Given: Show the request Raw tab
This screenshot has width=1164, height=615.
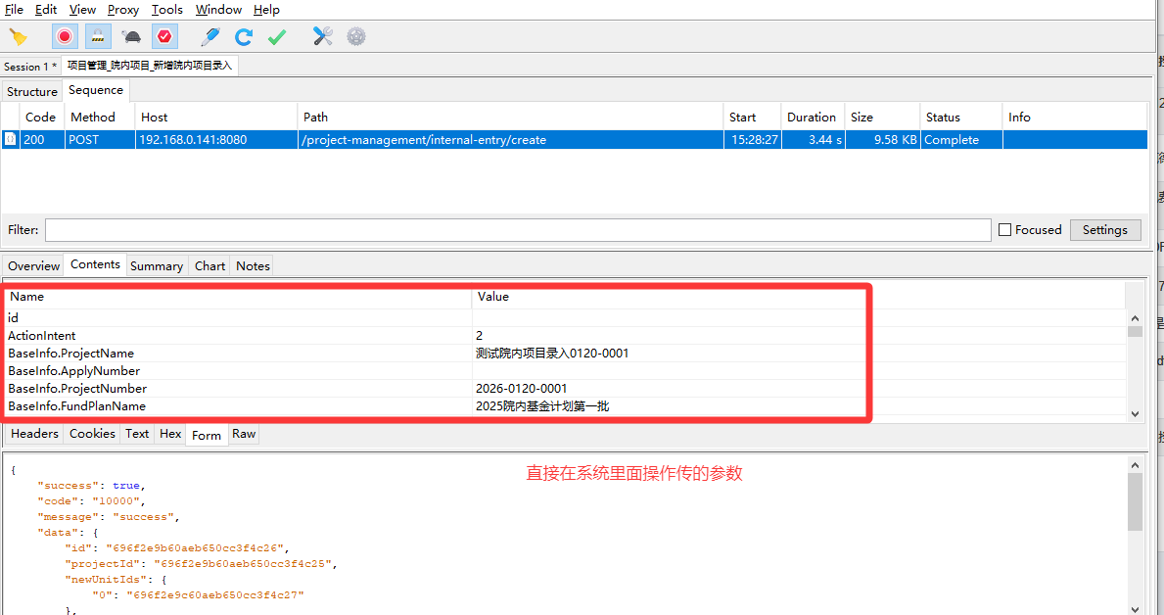Looking at the screenshot, I should click(x=244, y=434).
